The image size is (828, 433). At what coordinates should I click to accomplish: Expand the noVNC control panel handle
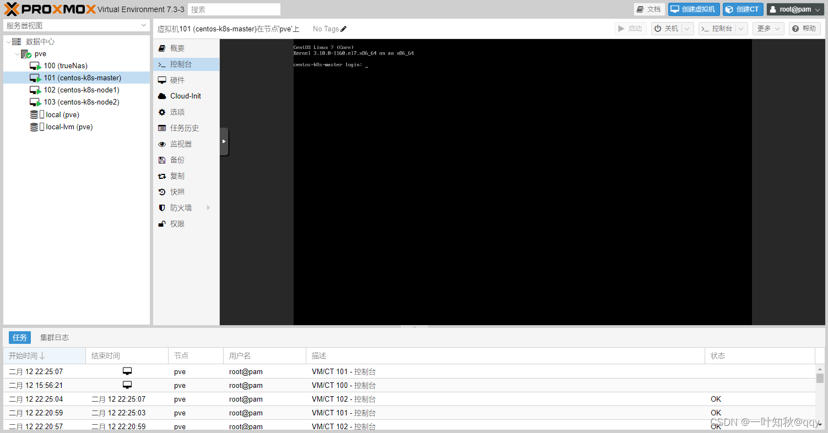coord(224,141)
